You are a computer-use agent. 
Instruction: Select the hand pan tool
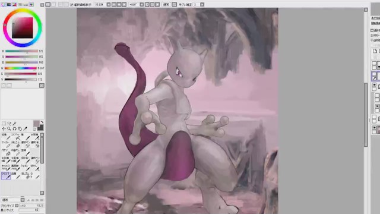click(x=20, y=129)
